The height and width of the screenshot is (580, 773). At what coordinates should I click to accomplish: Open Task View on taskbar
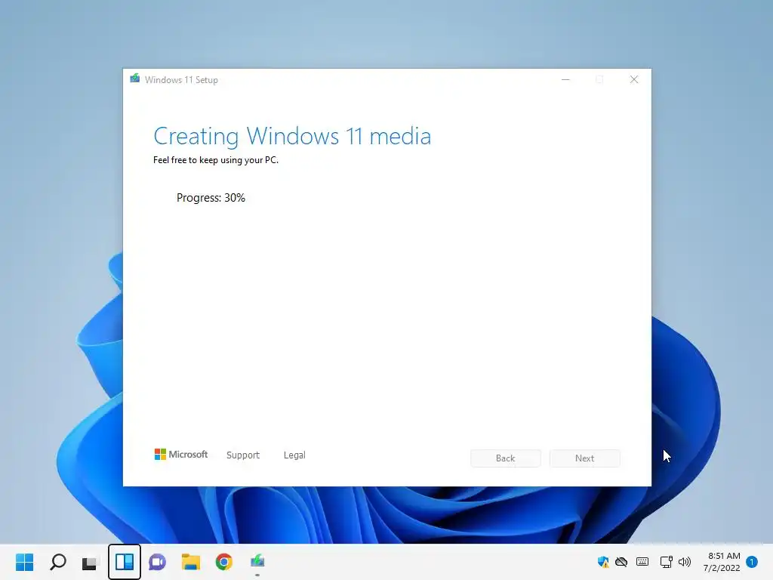90,562
